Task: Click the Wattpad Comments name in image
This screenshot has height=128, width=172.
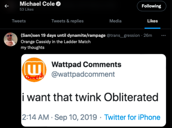Action: click(86, 65)
